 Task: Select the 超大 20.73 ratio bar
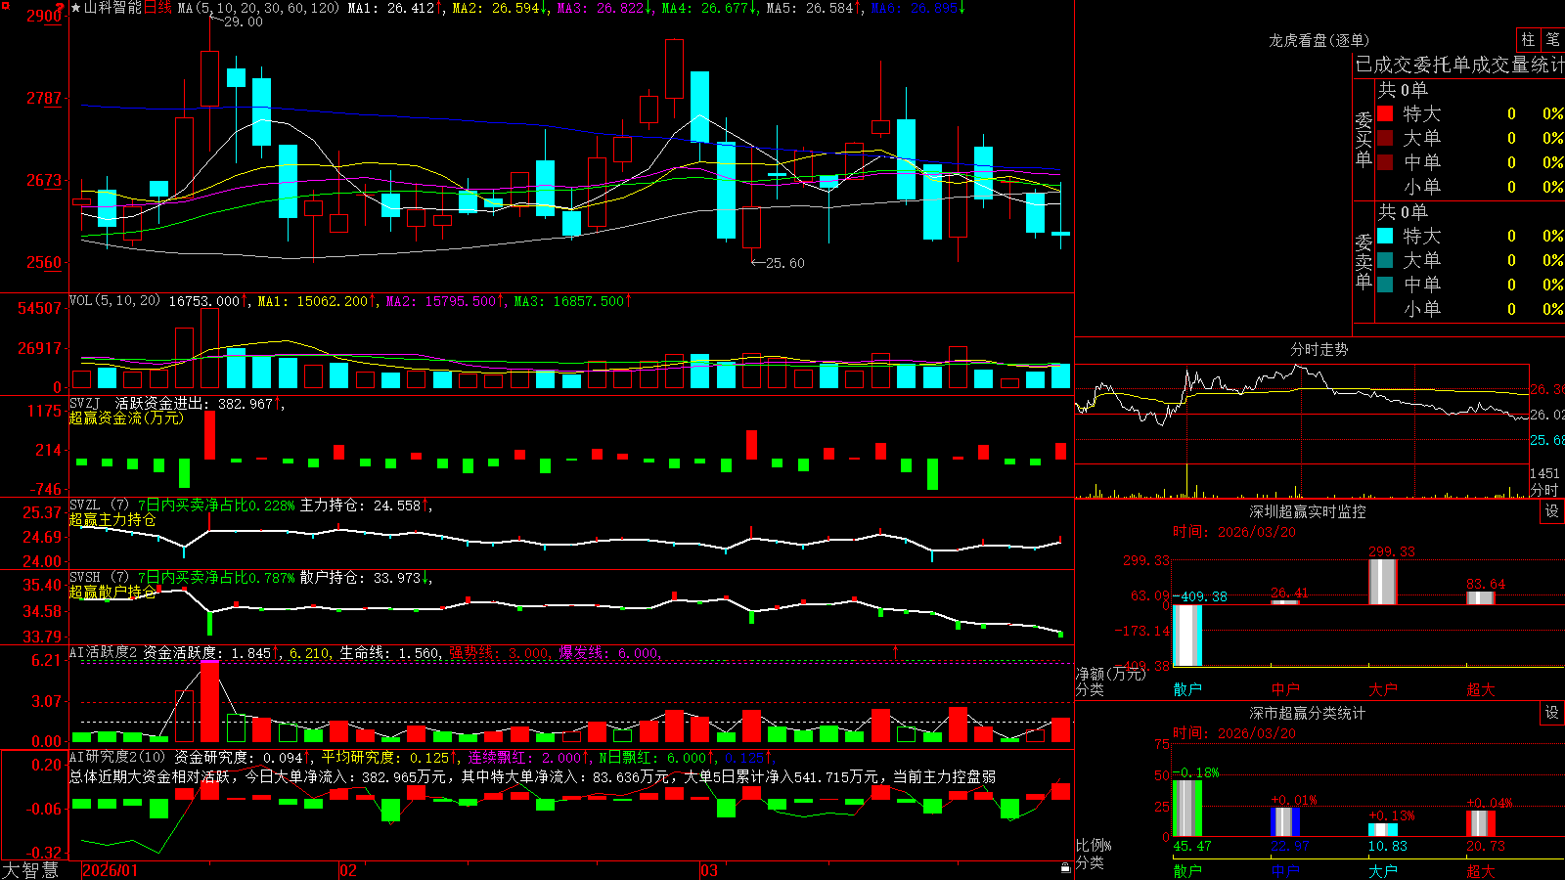tap(1480, 823)
